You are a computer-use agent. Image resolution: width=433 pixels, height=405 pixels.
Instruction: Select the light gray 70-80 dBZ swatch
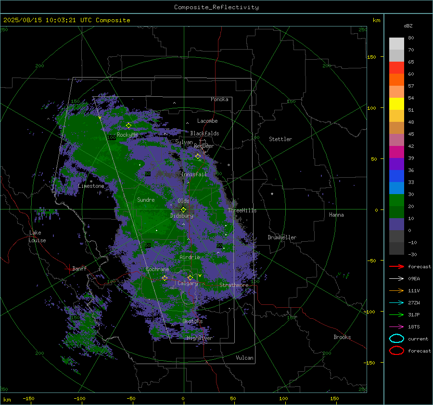(x=396, y=43)
